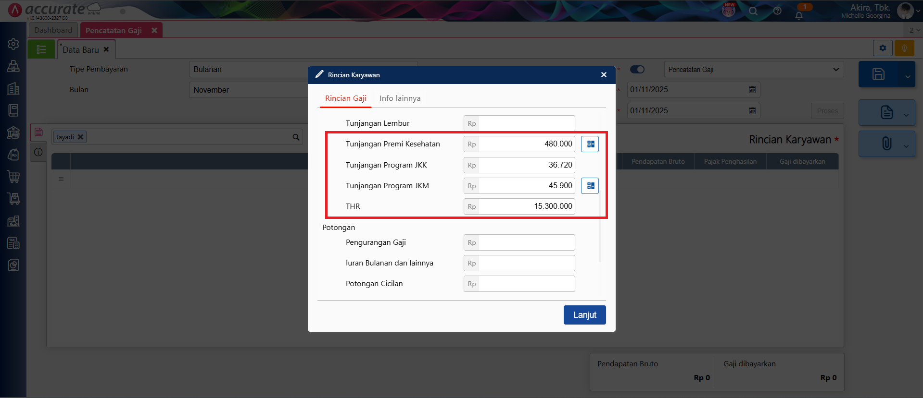Click the search magnifier in top bar
The width and height of the screenshot is (923, 398).
753,11
